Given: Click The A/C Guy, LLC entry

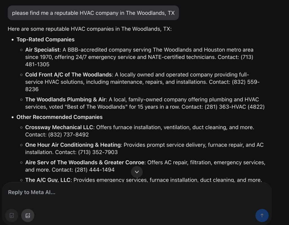Looking at the screenshot, I should coord(48,180).
